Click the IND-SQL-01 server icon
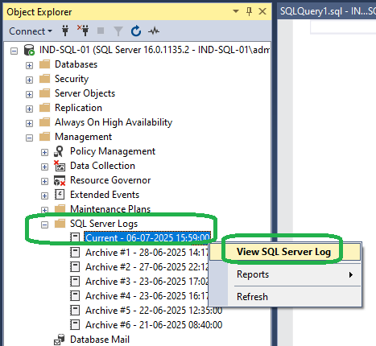Screen dimensions: 376x346 (x=29, y=50)
